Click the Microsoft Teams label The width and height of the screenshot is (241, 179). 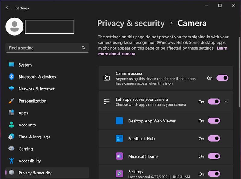pyautogui.click(x=143, y=156)
